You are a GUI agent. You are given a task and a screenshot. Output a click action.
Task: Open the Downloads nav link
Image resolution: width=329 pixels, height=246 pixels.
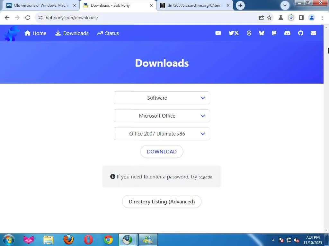[x=72, y=33]
